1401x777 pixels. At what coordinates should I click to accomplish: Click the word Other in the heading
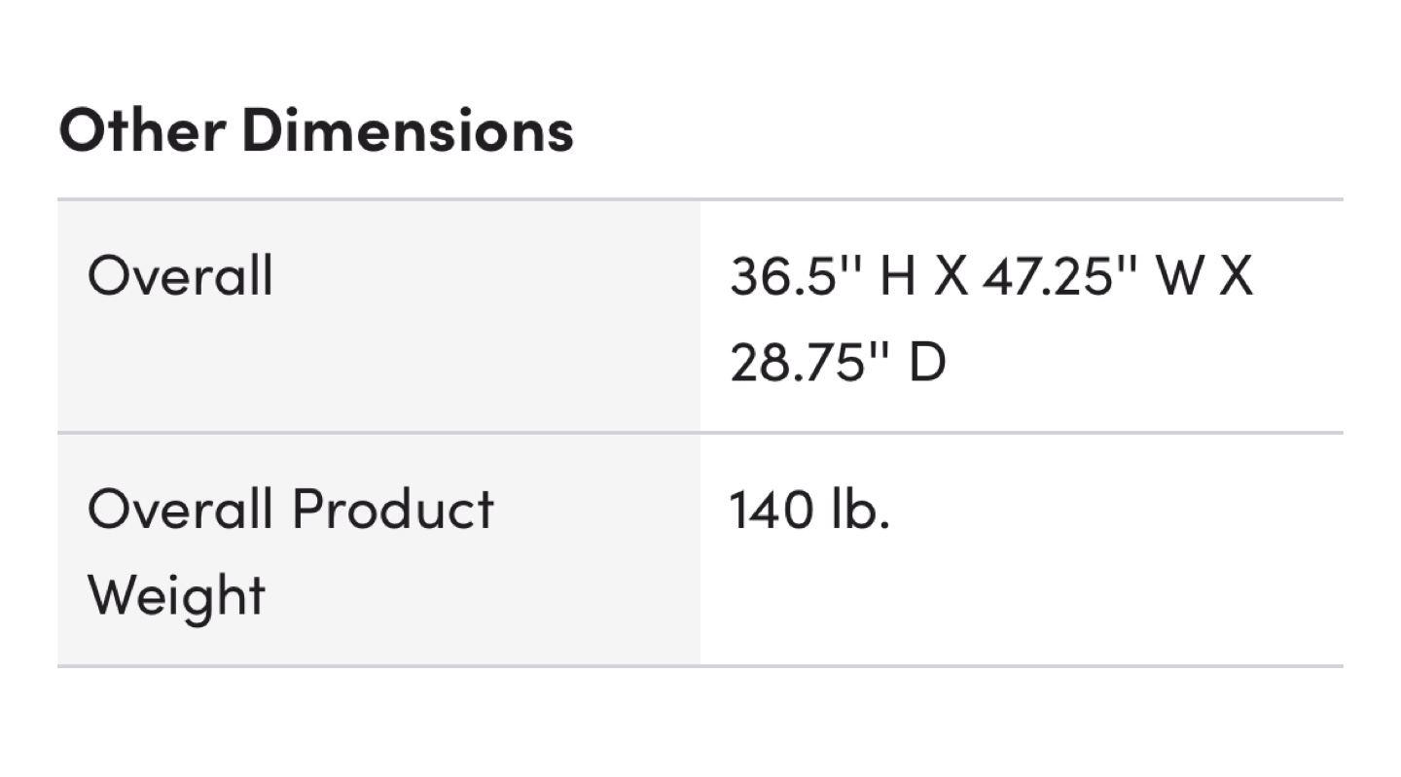click(142, 129)
